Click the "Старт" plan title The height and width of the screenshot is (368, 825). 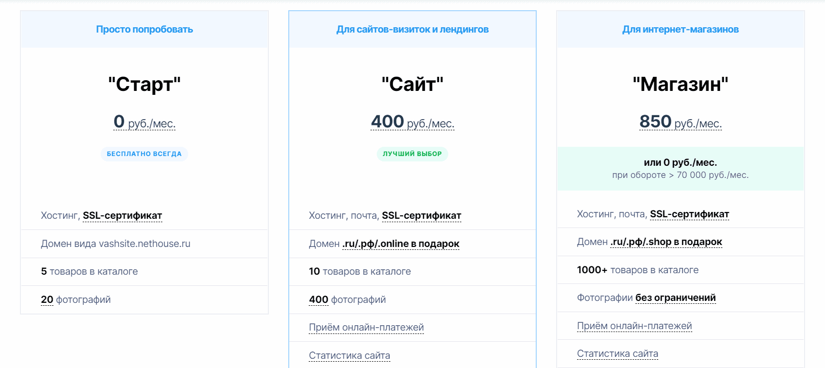pyautogui.click(x=144, y=84)
